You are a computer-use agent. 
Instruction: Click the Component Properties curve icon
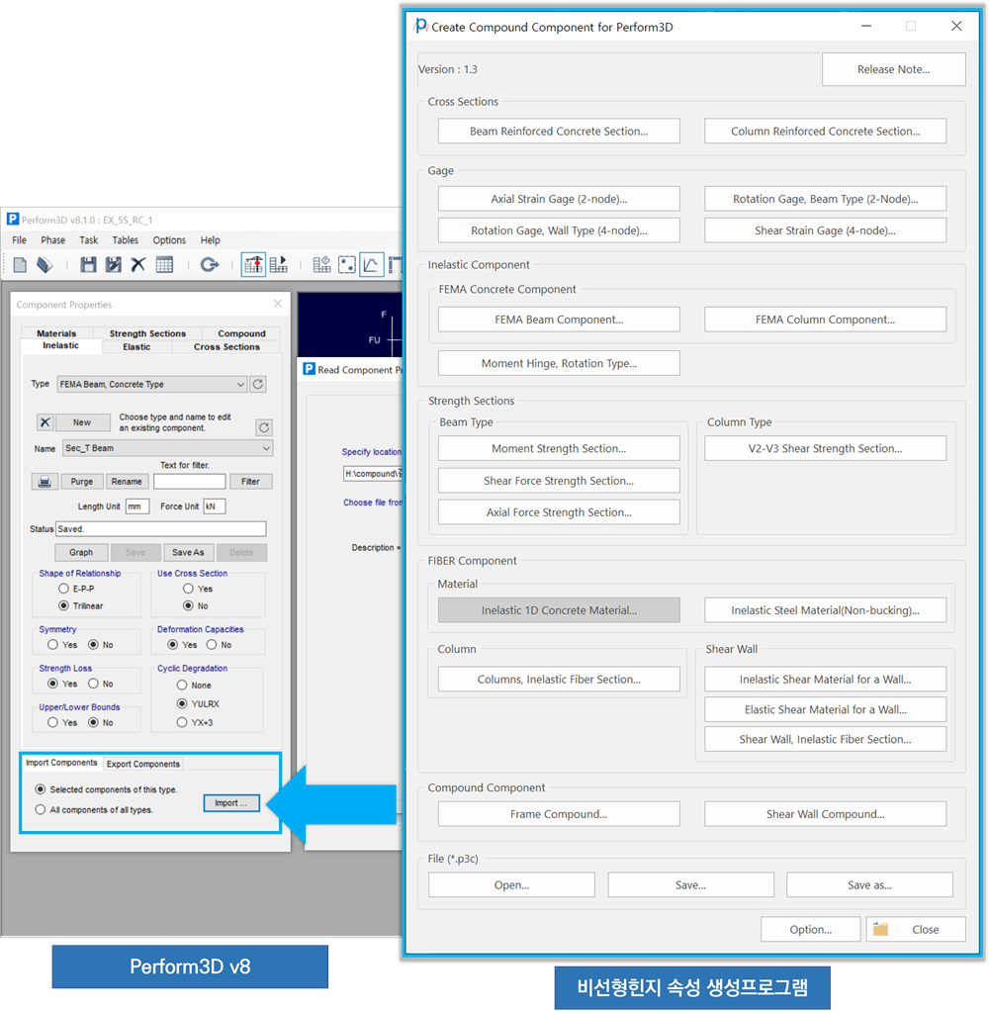(372, 264)
